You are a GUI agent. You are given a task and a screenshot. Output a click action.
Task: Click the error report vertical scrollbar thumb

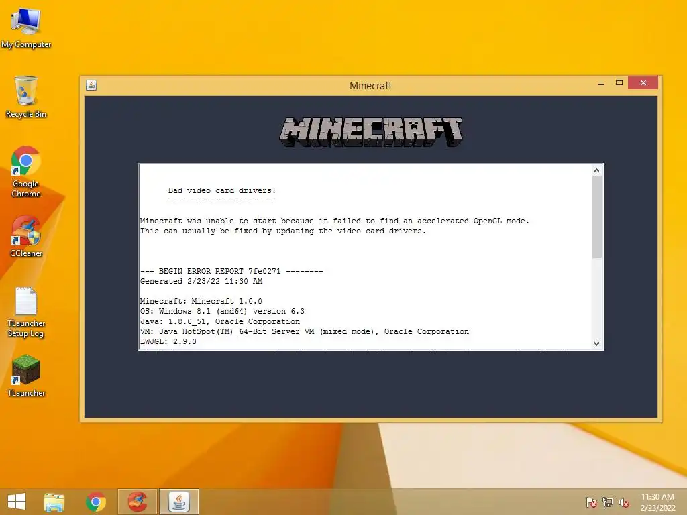(x=596, y=217)
